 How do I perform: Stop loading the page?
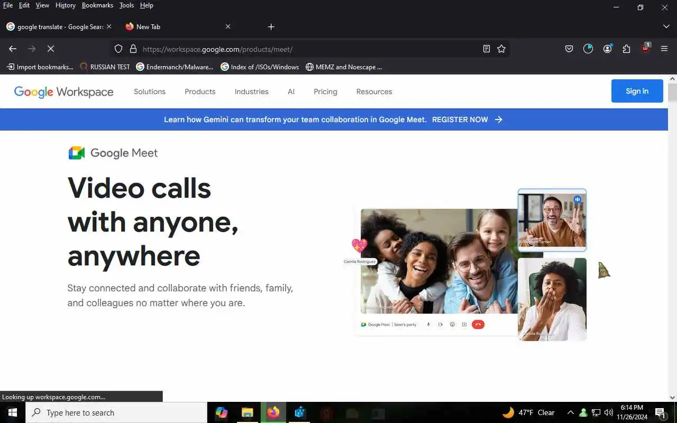(51, 49)
